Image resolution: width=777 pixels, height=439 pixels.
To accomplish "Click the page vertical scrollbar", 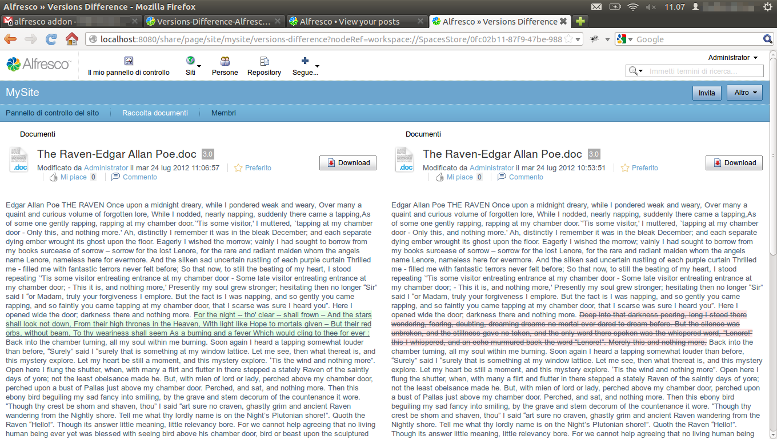I will tap(773, 244).
